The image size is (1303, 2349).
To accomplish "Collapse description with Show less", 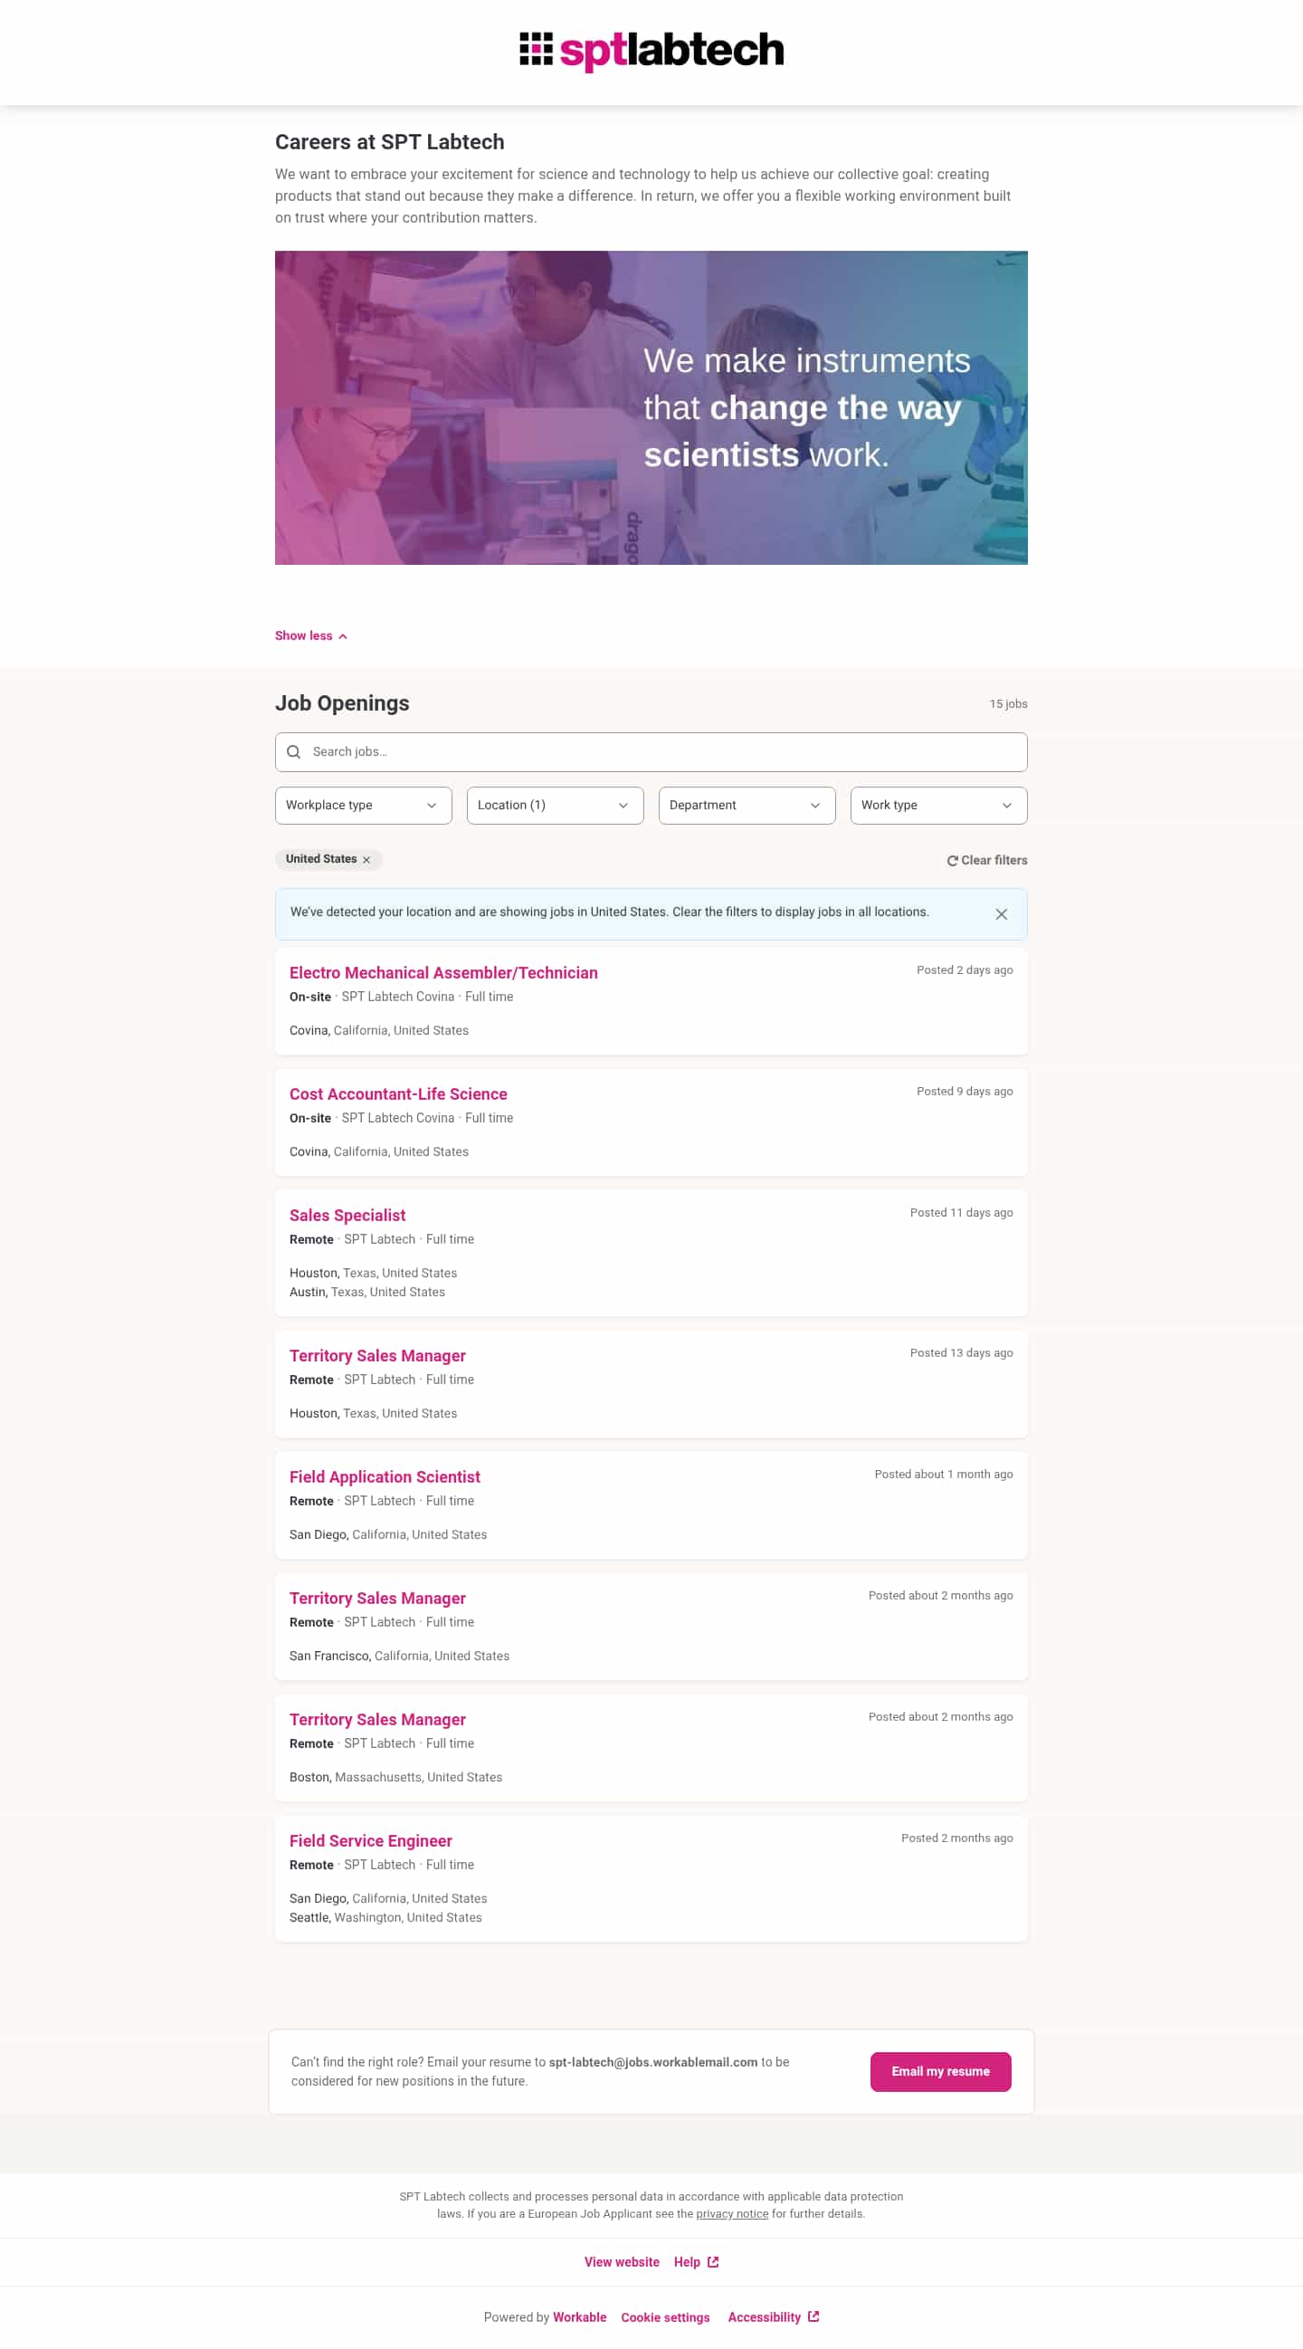I will point(311,635).
